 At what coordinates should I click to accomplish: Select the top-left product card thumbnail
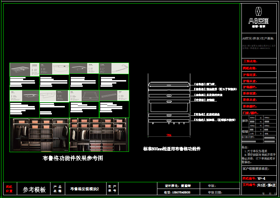tap(25, 68)
